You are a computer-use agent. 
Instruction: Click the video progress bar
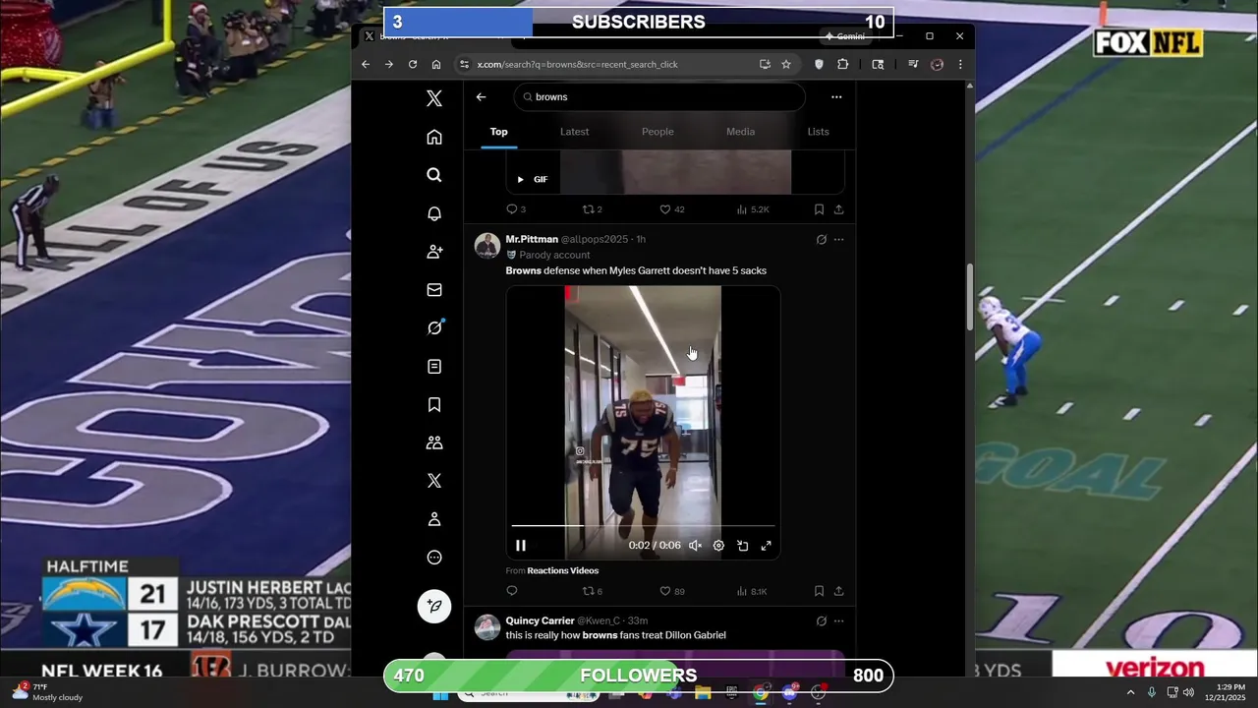pyautogui.click(x=643, y=526)
